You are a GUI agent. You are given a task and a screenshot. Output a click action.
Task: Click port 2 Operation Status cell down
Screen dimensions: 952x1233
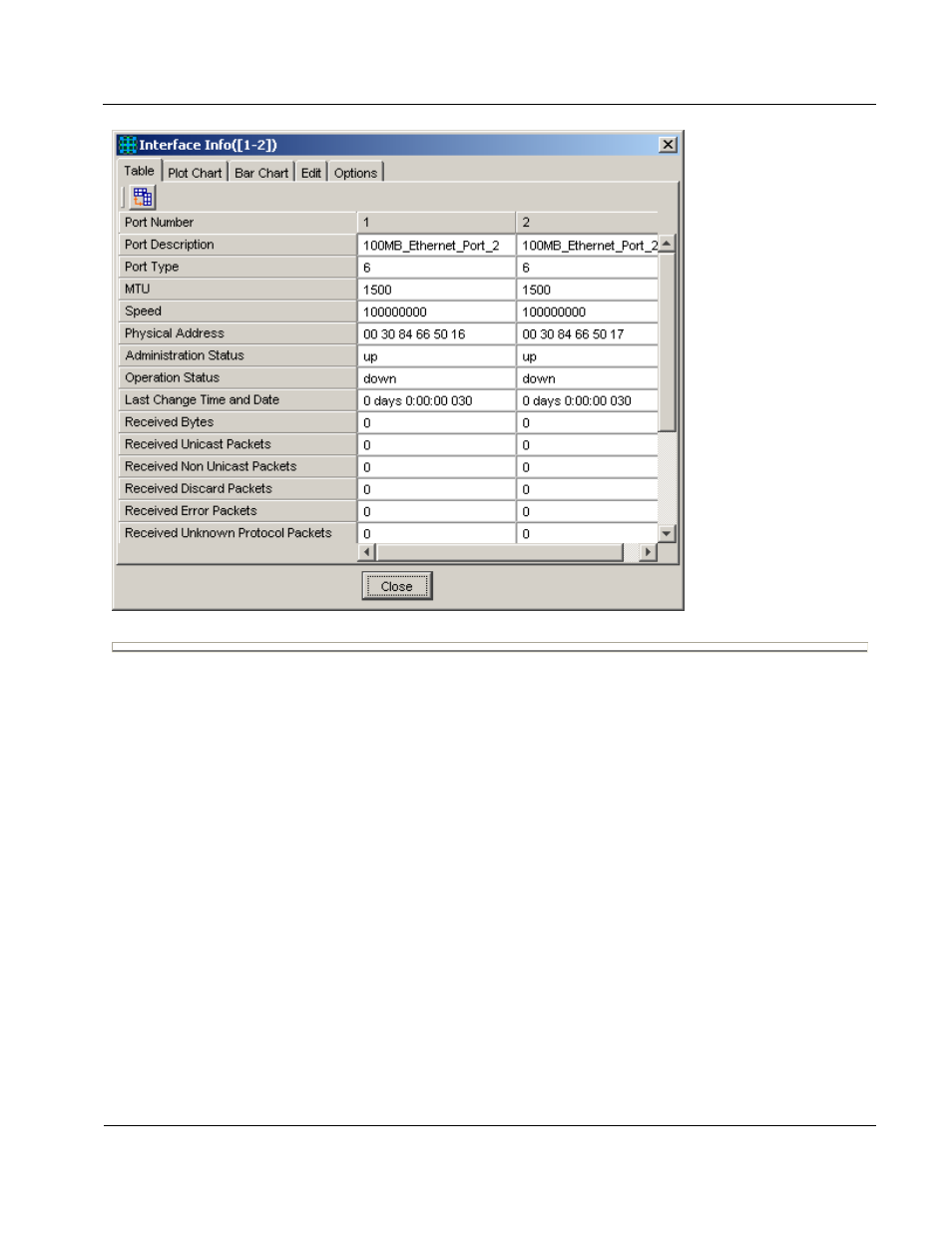coord(587,378)
